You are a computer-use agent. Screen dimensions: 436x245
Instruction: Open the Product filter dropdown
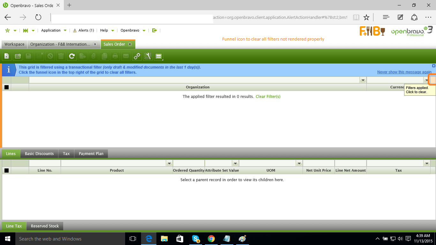click(x=169, y=163)
